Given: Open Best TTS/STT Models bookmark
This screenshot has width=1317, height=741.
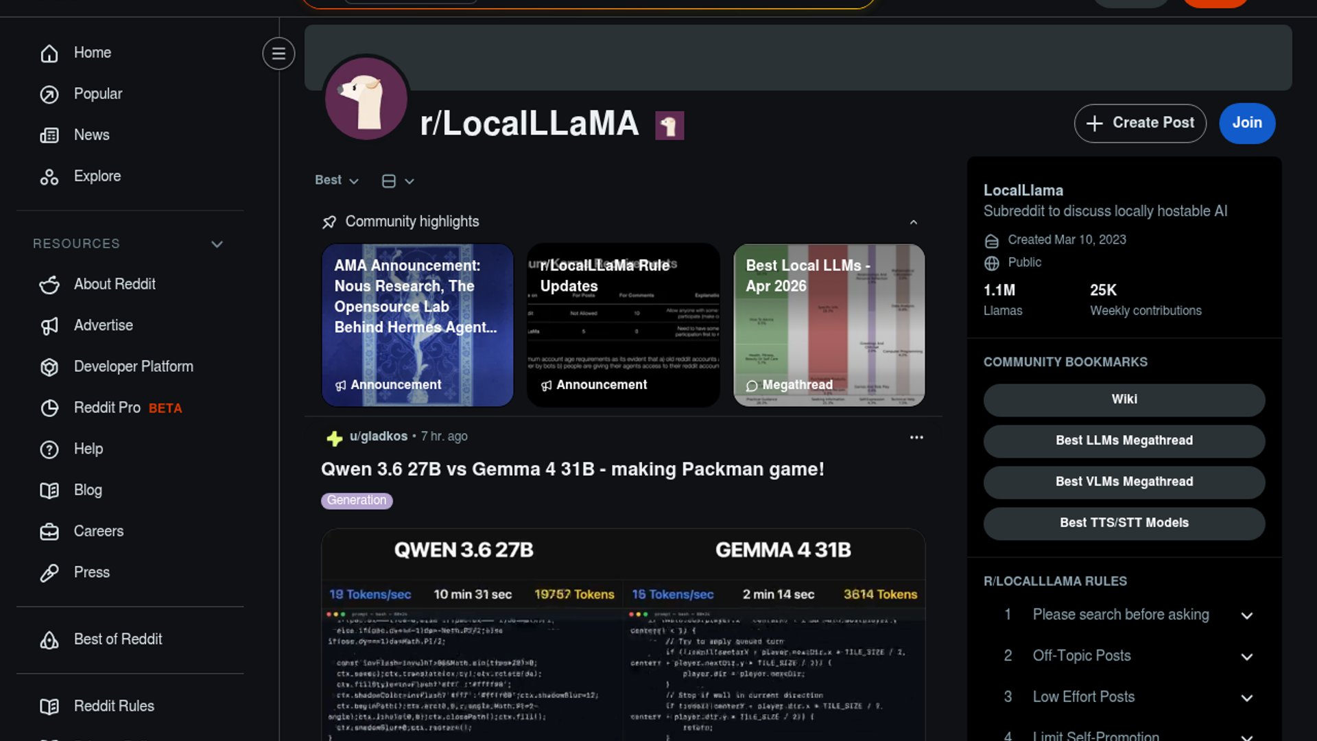Looking at the screenshot, I should pyautogui.click(x=1124, y=524).
